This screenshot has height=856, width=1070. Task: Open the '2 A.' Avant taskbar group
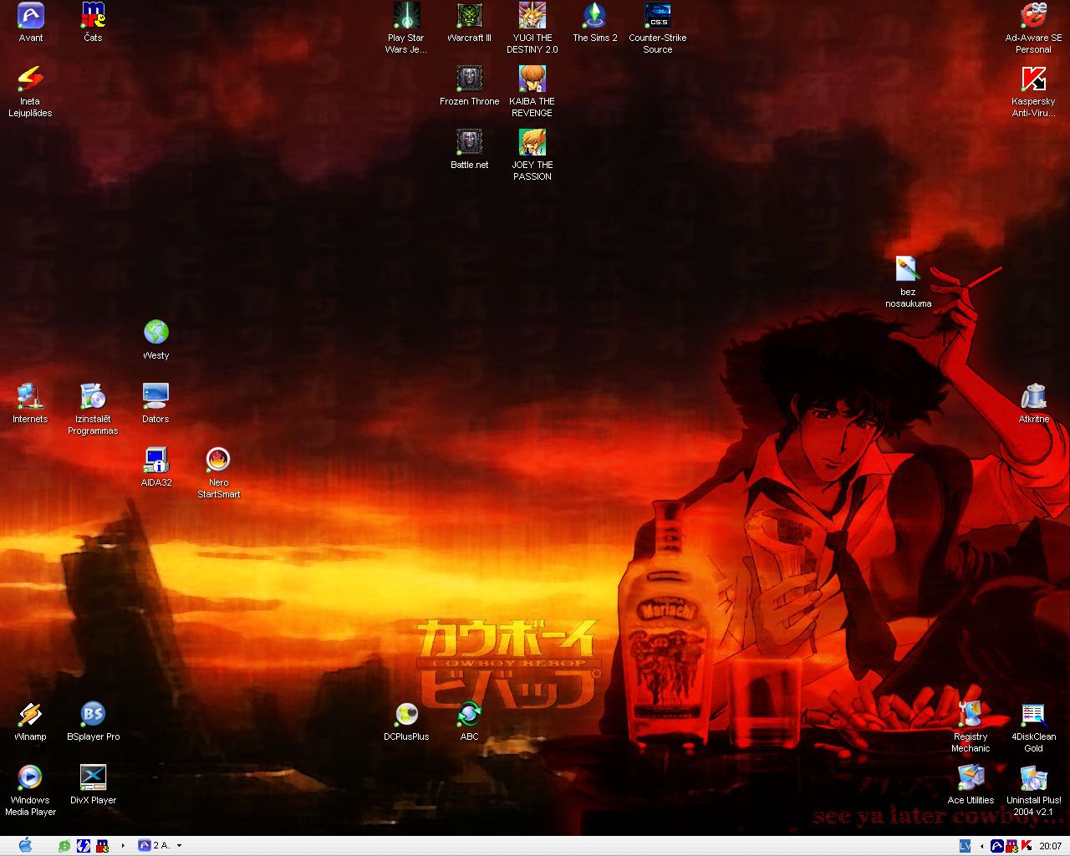pos(160,846)
